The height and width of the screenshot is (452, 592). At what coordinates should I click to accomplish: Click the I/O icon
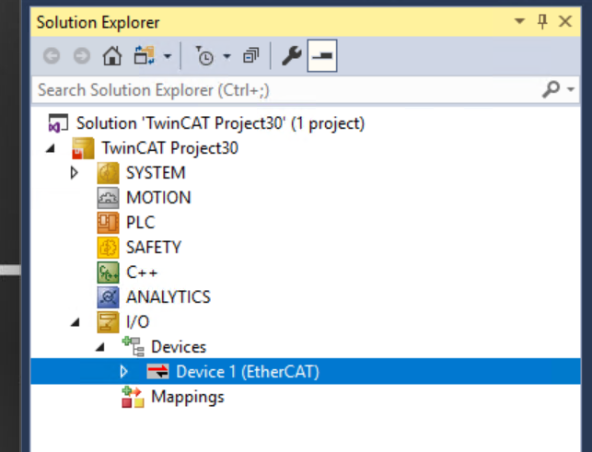pos(108,322)
